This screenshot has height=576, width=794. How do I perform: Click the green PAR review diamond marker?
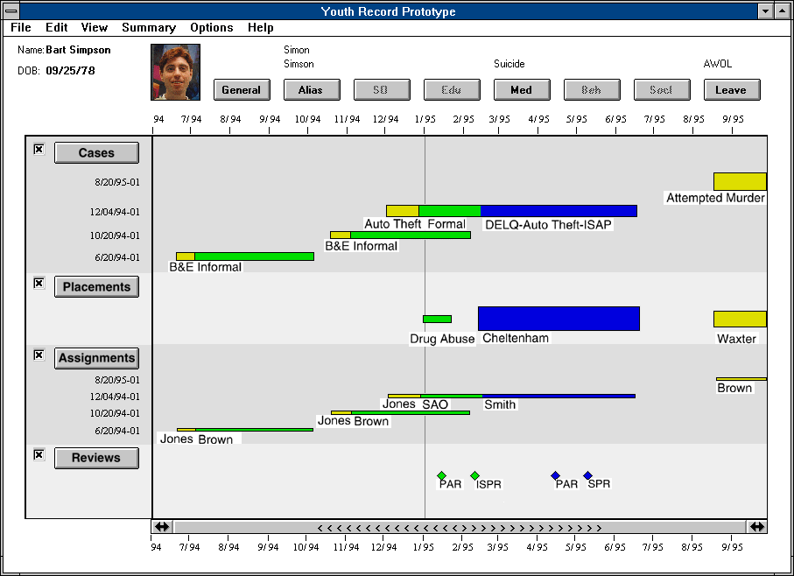(x=442, y=475)
